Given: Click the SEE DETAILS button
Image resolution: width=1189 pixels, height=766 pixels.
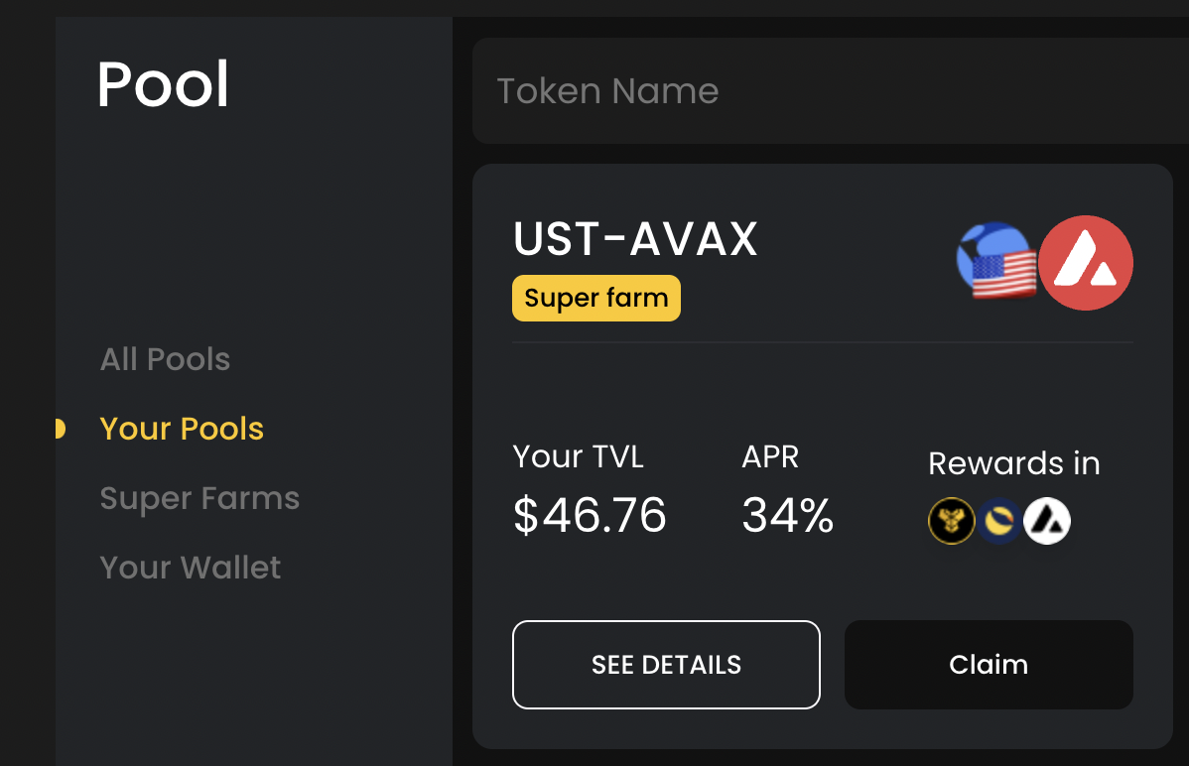Looking at the screenshot, I should tap(666, 665).
